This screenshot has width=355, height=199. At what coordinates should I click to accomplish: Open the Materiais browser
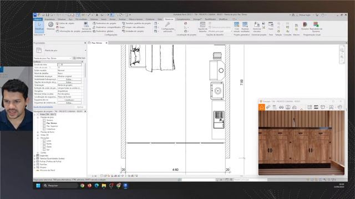(x=50, y=26)
